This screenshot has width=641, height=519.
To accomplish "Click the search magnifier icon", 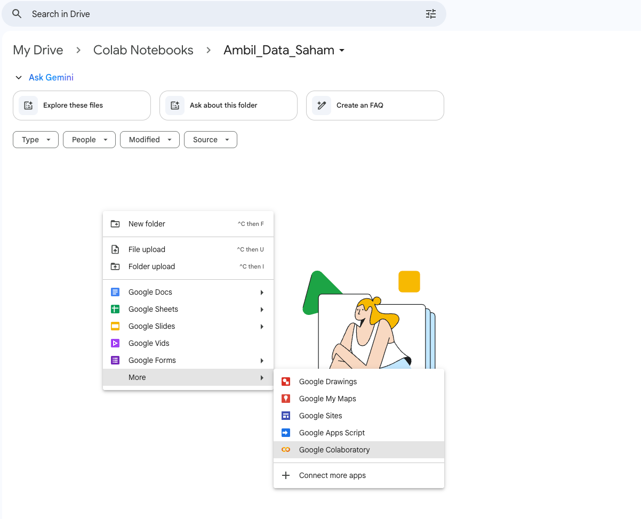I will (x=17, y=14).
